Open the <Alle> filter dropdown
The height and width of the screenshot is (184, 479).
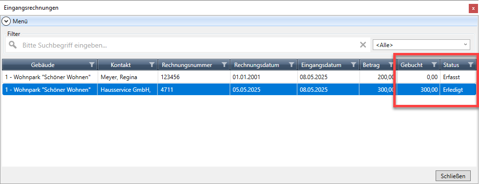[x=422, y=45]
